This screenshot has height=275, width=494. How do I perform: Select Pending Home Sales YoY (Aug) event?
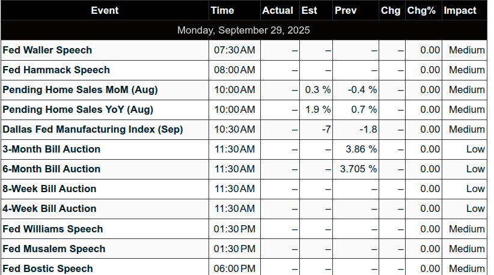click(x=78, y=109)
